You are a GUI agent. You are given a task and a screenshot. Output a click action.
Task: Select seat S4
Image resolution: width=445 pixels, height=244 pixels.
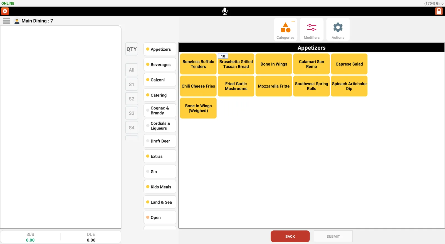point(132,128)
